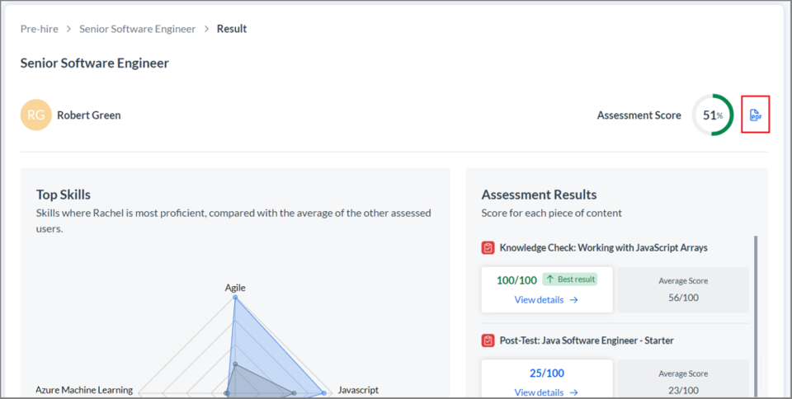Open Senior Software Engineer breadcrumb
Screen dimensions: 792x399
(x=138, y=29)
